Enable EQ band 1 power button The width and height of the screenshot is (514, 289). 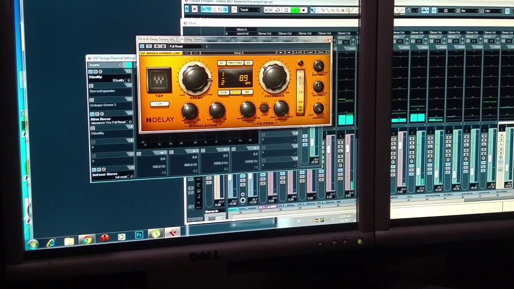pyautogui.click(x=139, y=154)
